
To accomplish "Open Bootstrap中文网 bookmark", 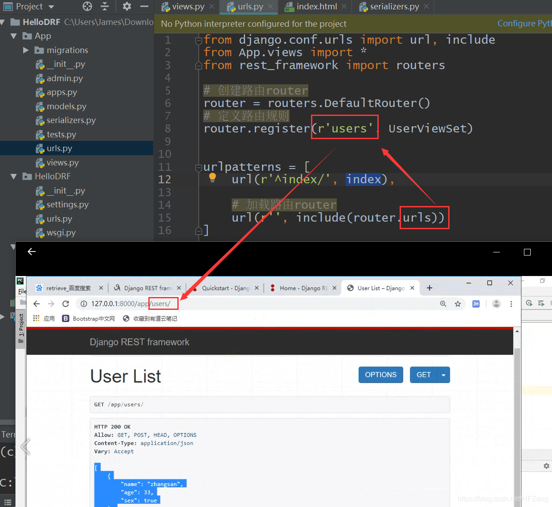I will tap(88, 318).
